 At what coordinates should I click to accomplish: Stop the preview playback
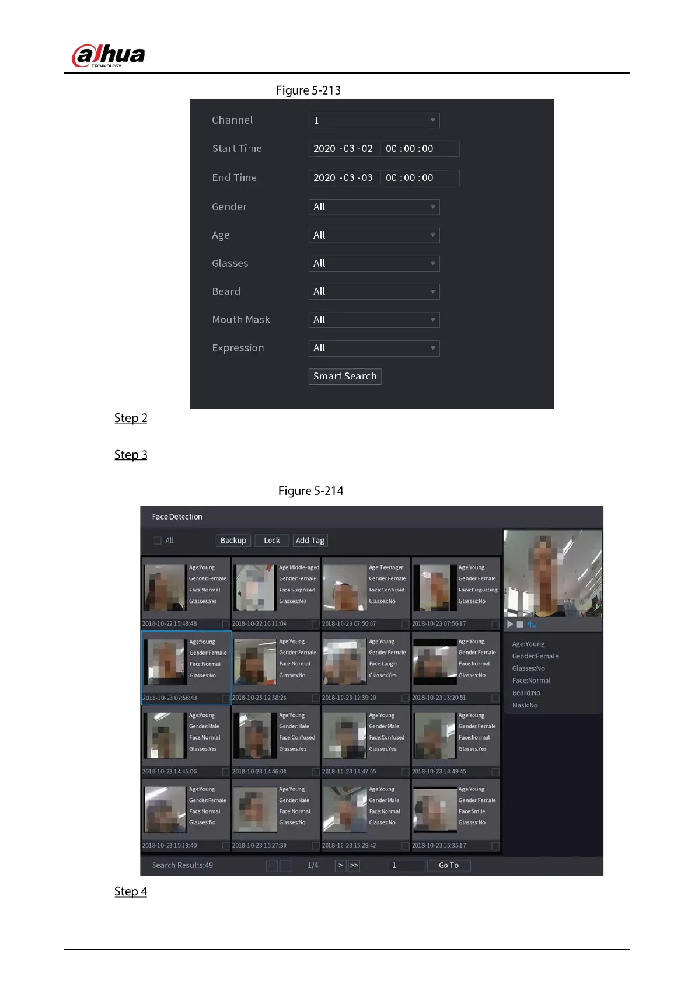[520, 624]
